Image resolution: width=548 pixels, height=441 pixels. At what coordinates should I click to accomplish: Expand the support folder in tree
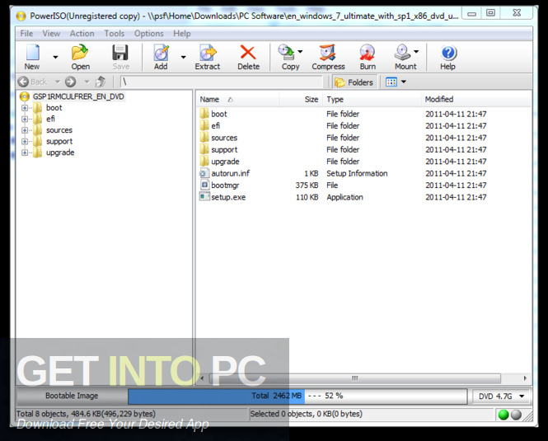(x=25, y=141)
